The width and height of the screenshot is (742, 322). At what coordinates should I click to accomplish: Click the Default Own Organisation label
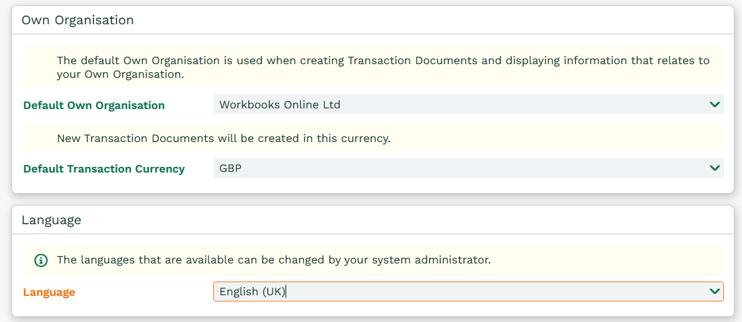(x=94, y=105)
